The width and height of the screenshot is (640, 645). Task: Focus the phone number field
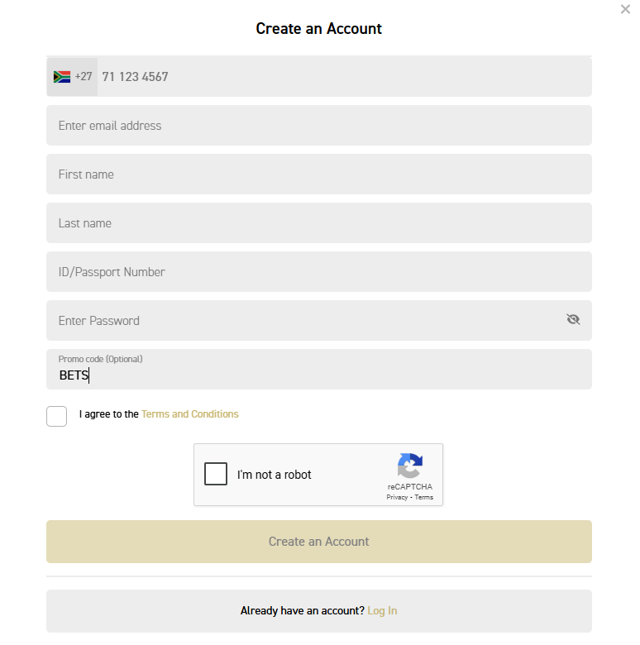coord(344,77)
